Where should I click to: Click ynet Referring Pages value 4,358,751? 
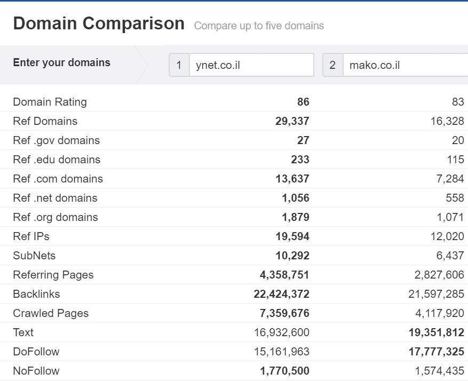(284, 275)
